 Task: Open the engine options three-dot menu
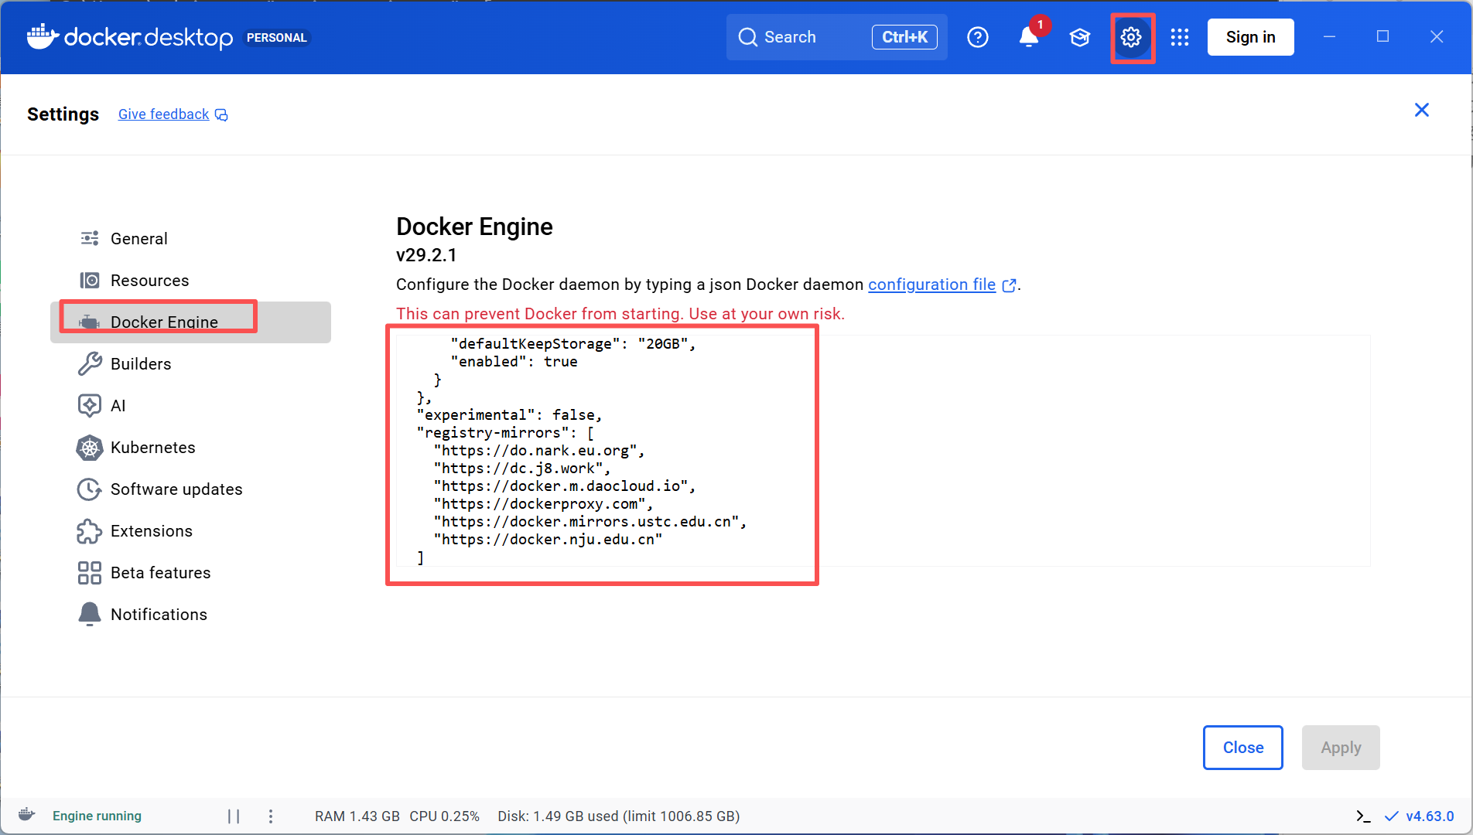(x=270, y=816)
